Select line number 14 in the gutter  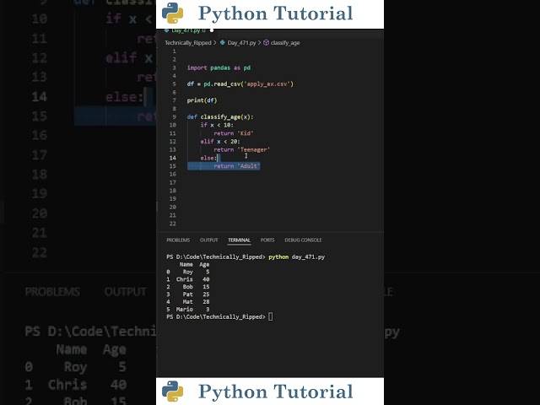pos(172,158)
